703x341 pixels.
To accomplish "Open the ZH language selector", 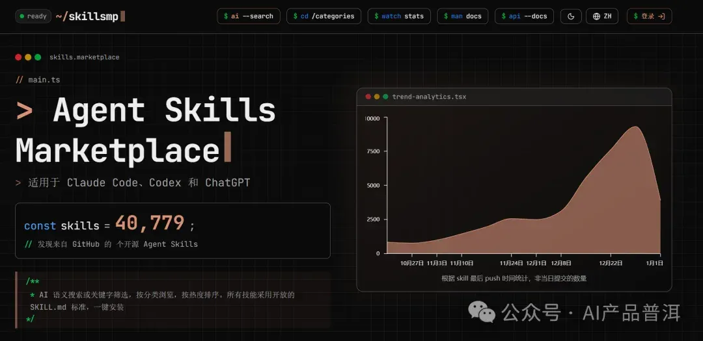I will pyautogui.click(x=602, y=16).
